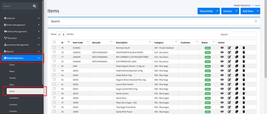Sort table by Category arrows
This screenshot has width=267, height=114.
[176, 42]
